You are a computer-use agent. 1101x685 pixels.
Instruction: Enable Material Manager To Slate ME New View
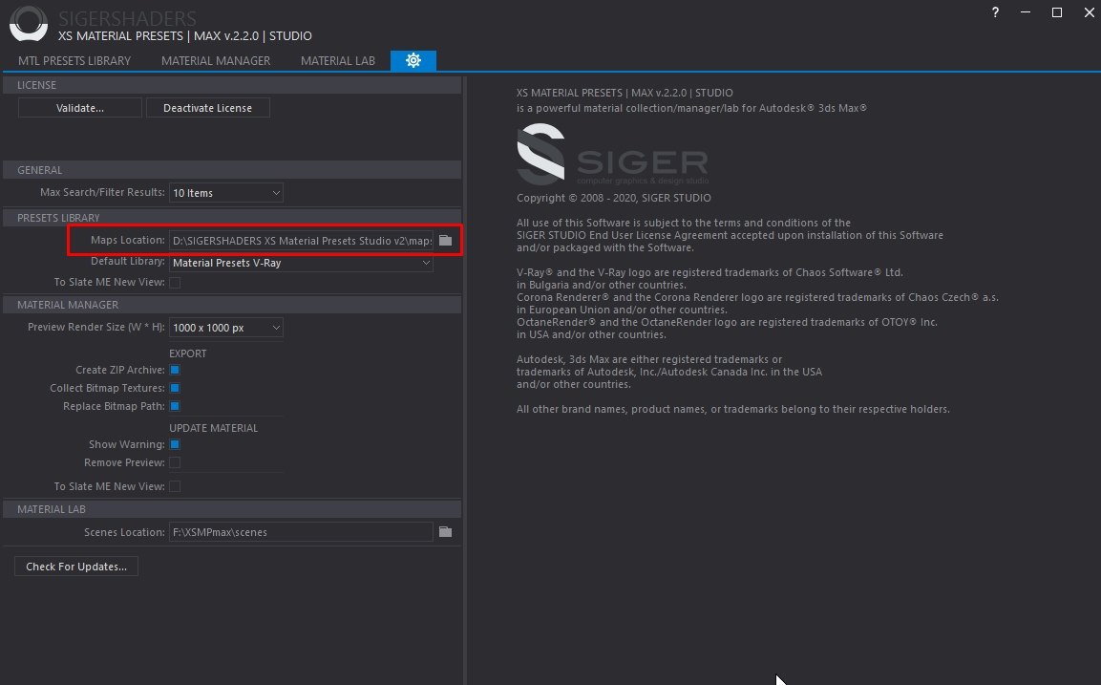pos(175,486)
